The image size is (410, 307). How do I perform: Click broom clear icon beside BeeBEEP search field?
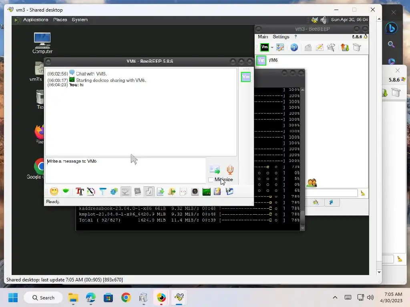(363, 193)
